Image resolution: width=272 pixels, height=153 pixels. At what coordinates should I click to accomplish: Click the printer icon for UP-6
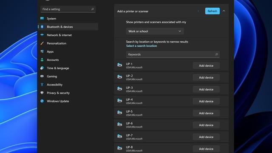[x=119, y=124]
